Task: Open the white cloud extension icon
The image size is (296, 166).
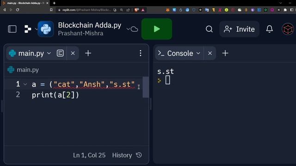Action: click(x=240, y=10)
